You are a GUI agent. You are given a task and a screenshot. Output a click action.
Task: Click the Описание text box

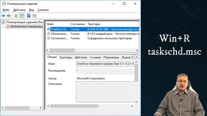(x=105, y=92)
